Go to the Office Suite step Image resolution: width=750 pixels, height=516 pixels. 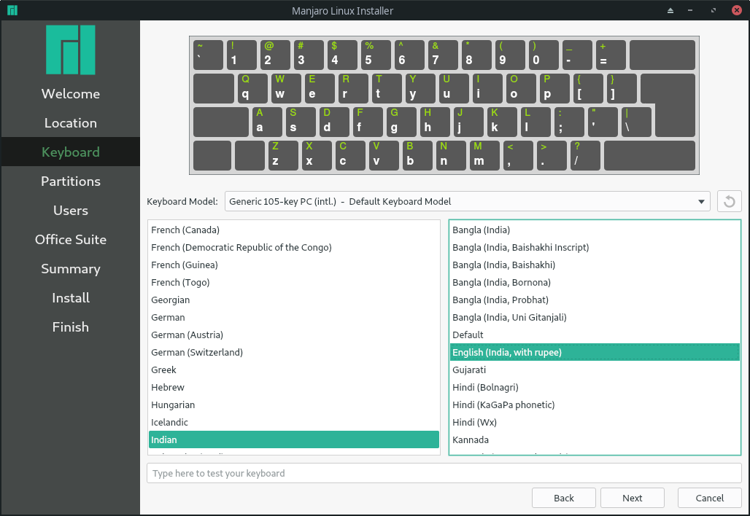coord(70,239)
